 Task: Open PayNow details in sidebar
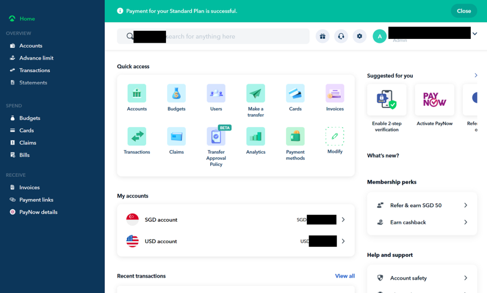pyautogui.click(x=38, y=212)
